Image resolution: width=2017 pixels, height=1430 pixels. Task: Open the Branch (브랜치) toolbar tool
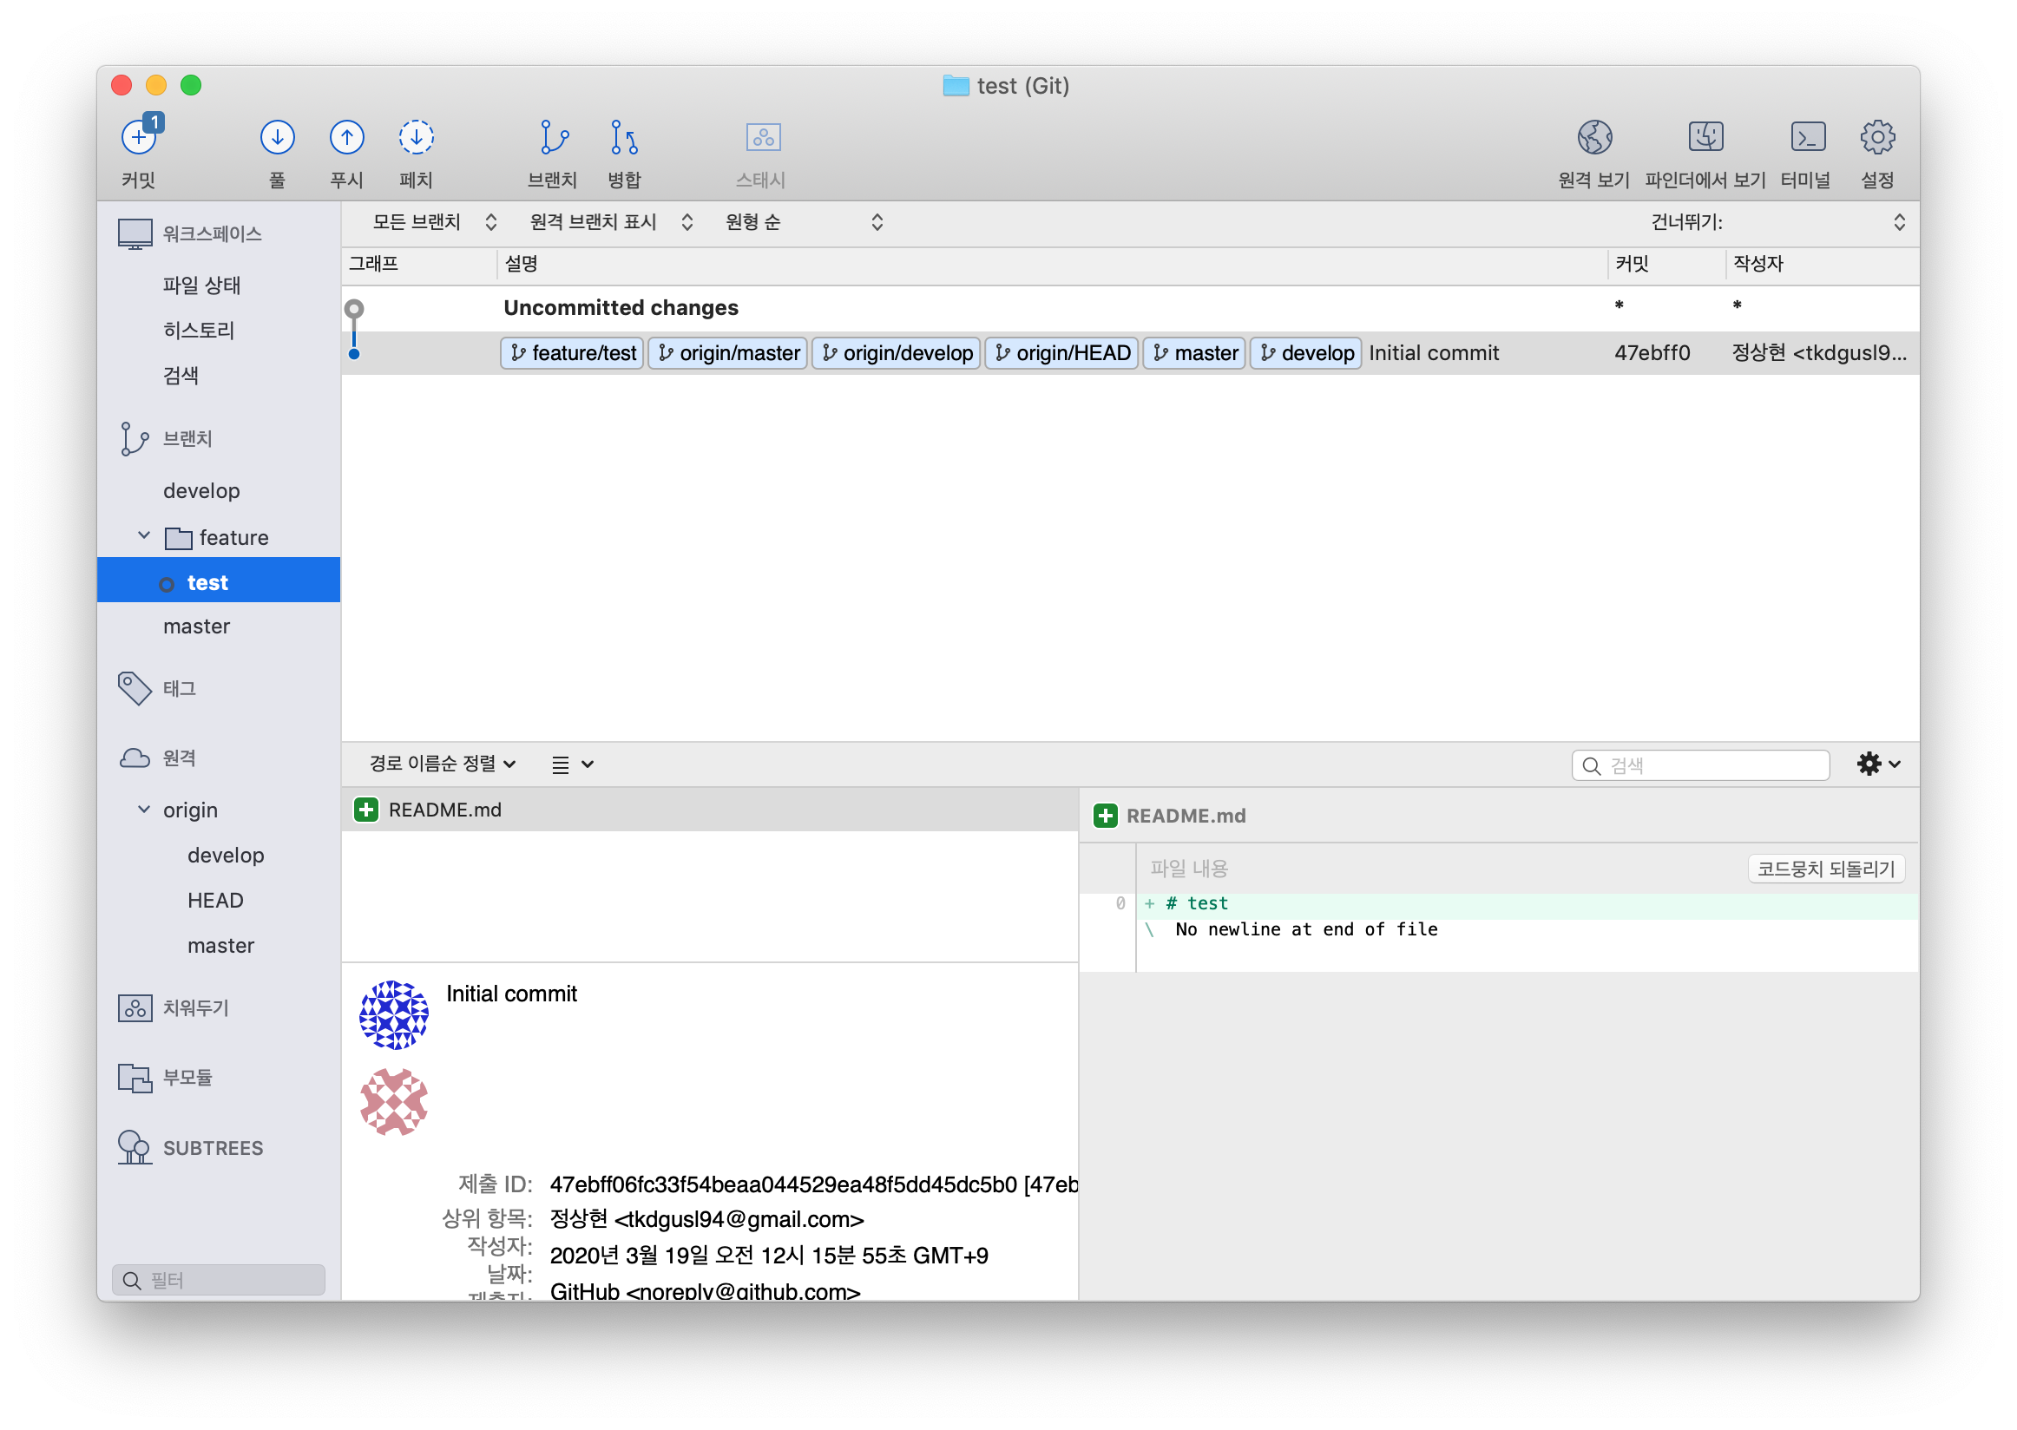(553, 138)
